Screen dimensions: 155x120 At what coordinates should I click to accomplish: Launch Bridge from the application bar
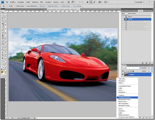(68, 2)
